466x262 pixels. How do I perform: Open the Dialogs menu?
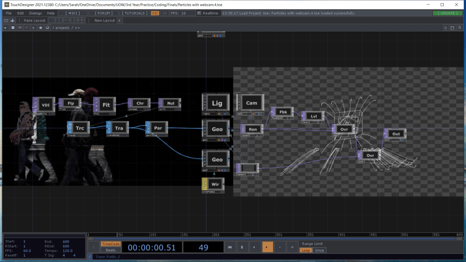point(35,13)
